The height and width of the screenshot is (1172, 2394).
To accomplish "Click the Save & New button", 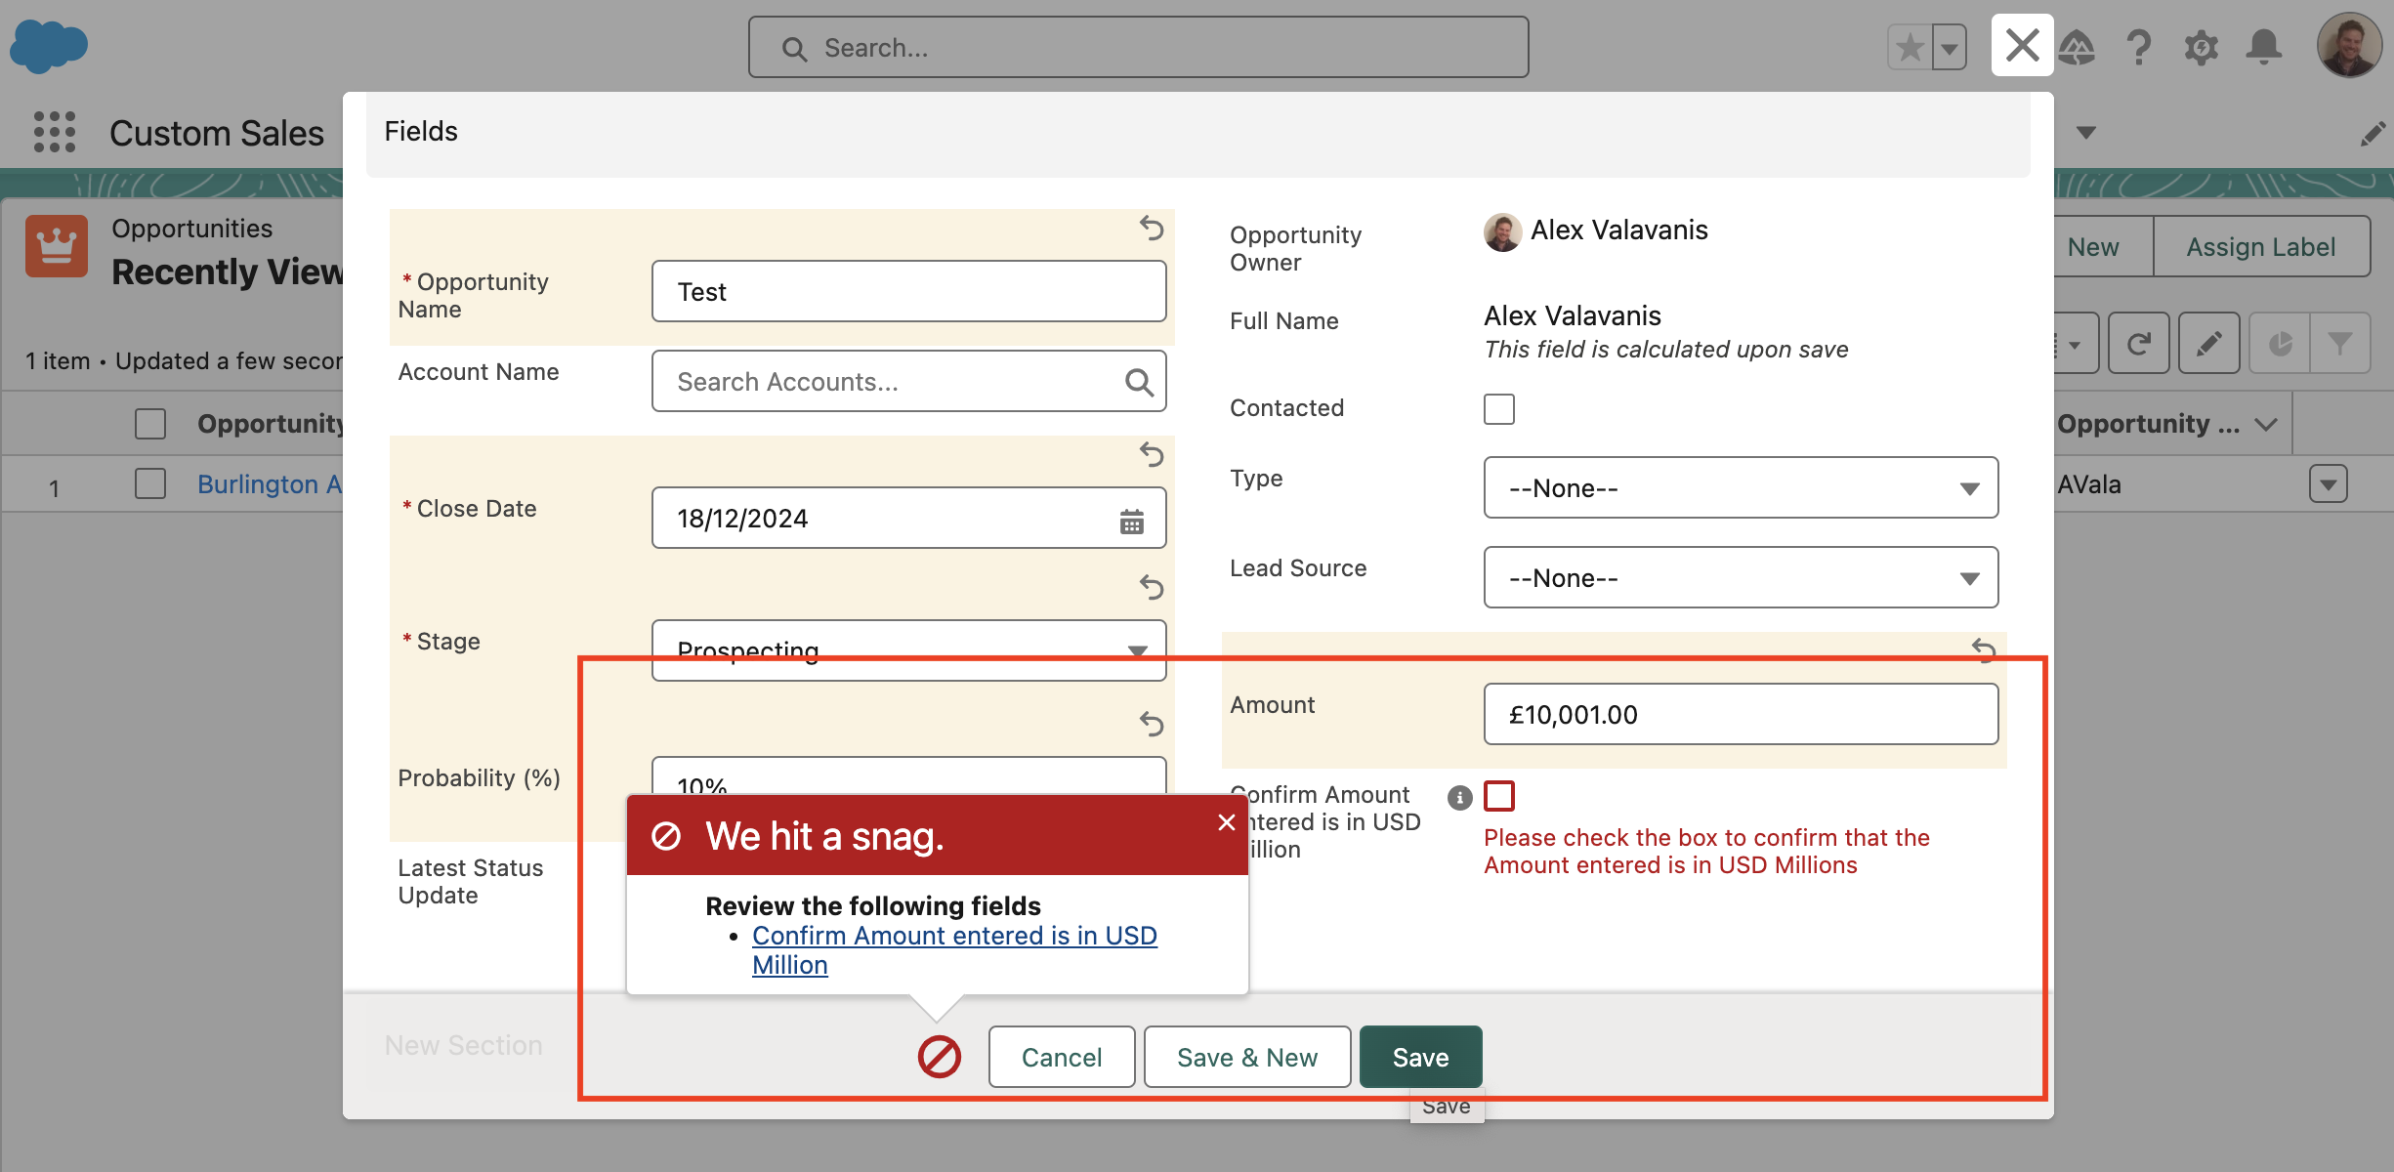I will pyautogui.click(x=1246, y=1057).
